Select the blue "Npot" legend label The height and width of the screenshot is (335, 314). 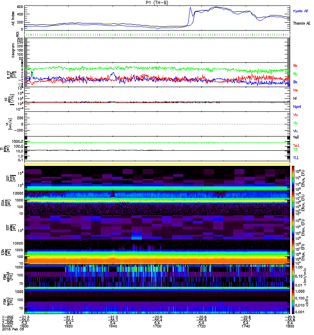coord(297,107)
